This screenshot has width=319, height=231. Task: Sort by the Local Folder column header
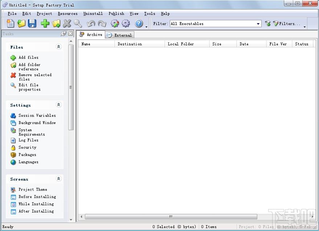click(187, 44)
